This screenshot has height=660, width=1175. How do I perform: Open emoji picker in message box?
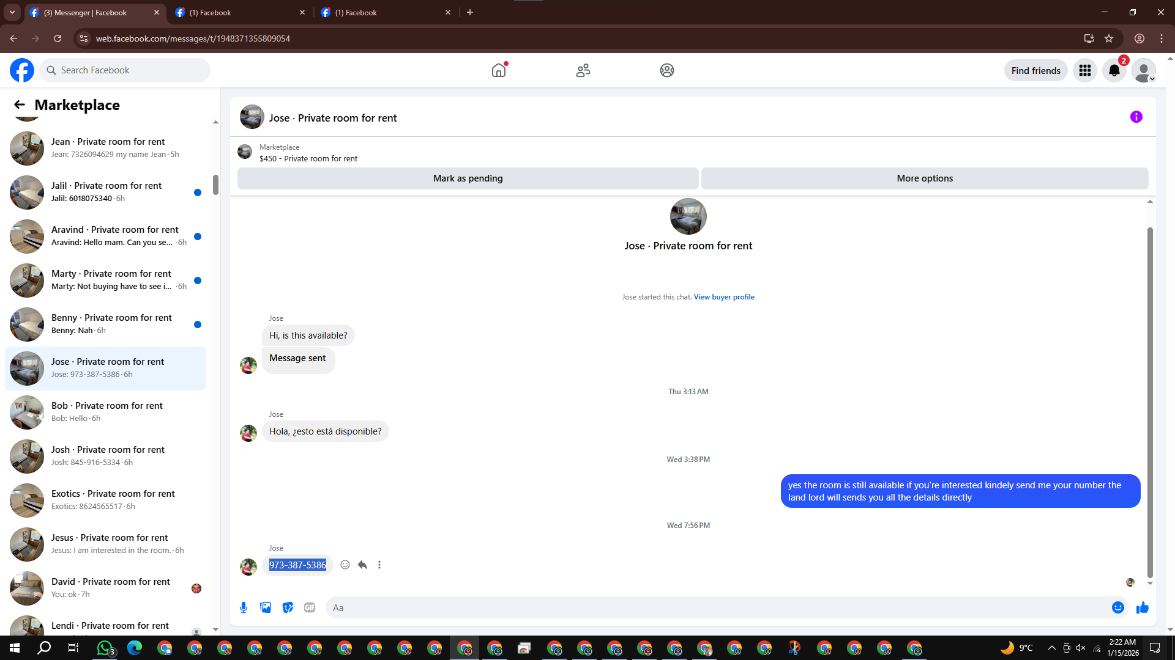[x=1118, y=607]
